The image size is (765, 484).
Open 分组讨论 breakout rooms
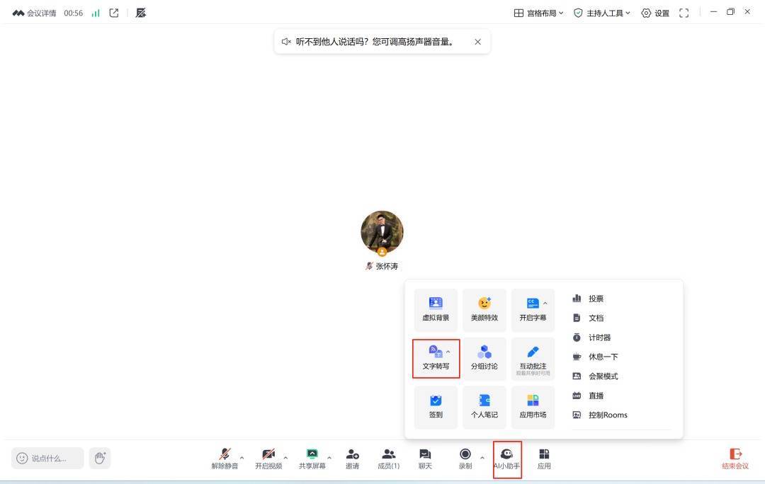484,358
